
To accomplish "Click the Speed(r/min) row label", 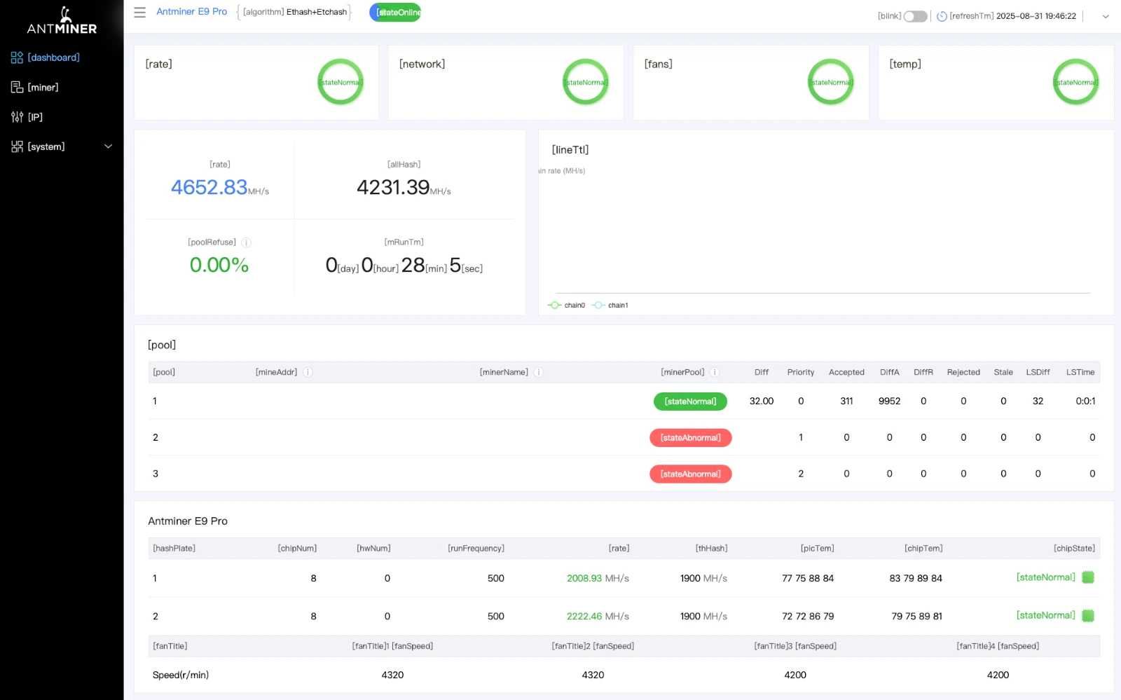I will click(x=181, y=675).
